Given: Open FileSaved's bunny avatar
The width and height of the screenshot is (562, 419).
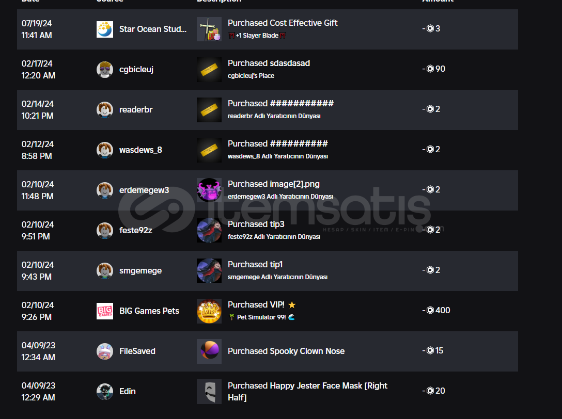Looking at the screenshot, I should pos(105,351).
